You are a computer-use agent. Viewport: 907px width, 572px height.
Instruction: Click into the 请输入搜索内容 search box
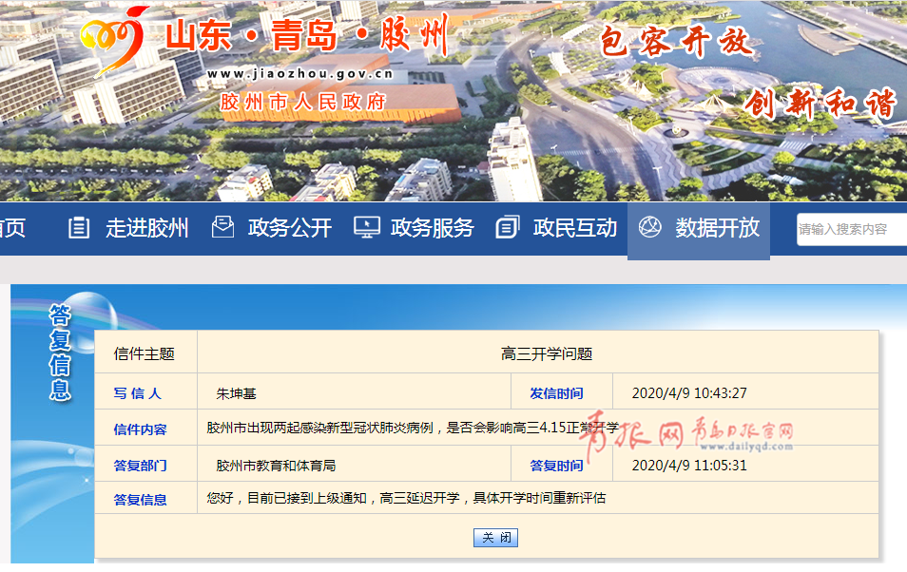click(852, 230)
